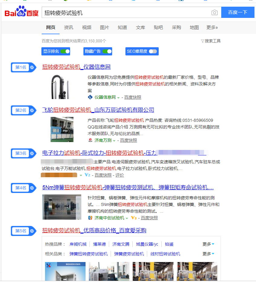Expand 更多 in 热搜品牌 row
Image resolution: width=256 pixels, height=282 pixels.
pyautogui.click(x=208, y=244)
